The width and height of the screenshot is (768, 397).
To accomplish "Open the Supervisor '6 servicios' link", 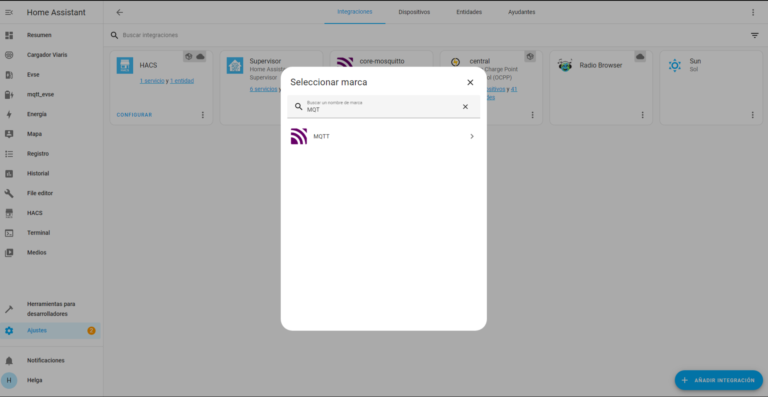I will [x=263, y=89].
